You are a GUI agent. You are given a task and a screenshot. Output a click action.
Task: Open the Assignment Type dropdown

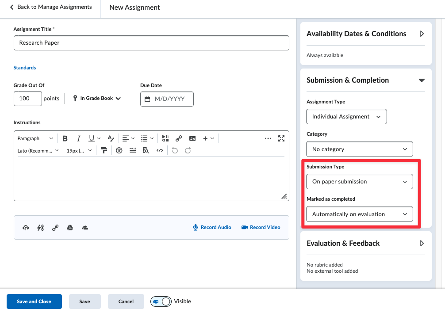tap(346, 117)
